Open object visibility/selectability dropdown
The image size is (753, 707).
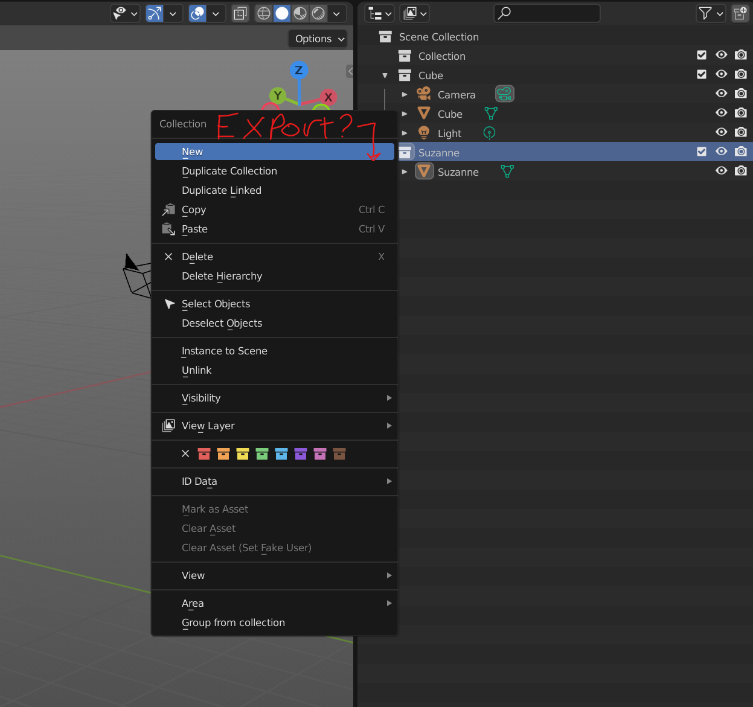[x=126, y=13]
